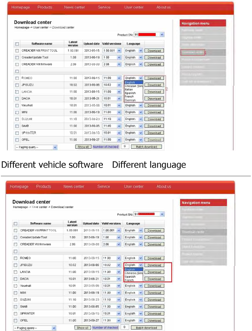Click Show all button in lower screenshot
The width and height of the screenshot is (252, 331).
pyautogui.click(x=82, y=328)
